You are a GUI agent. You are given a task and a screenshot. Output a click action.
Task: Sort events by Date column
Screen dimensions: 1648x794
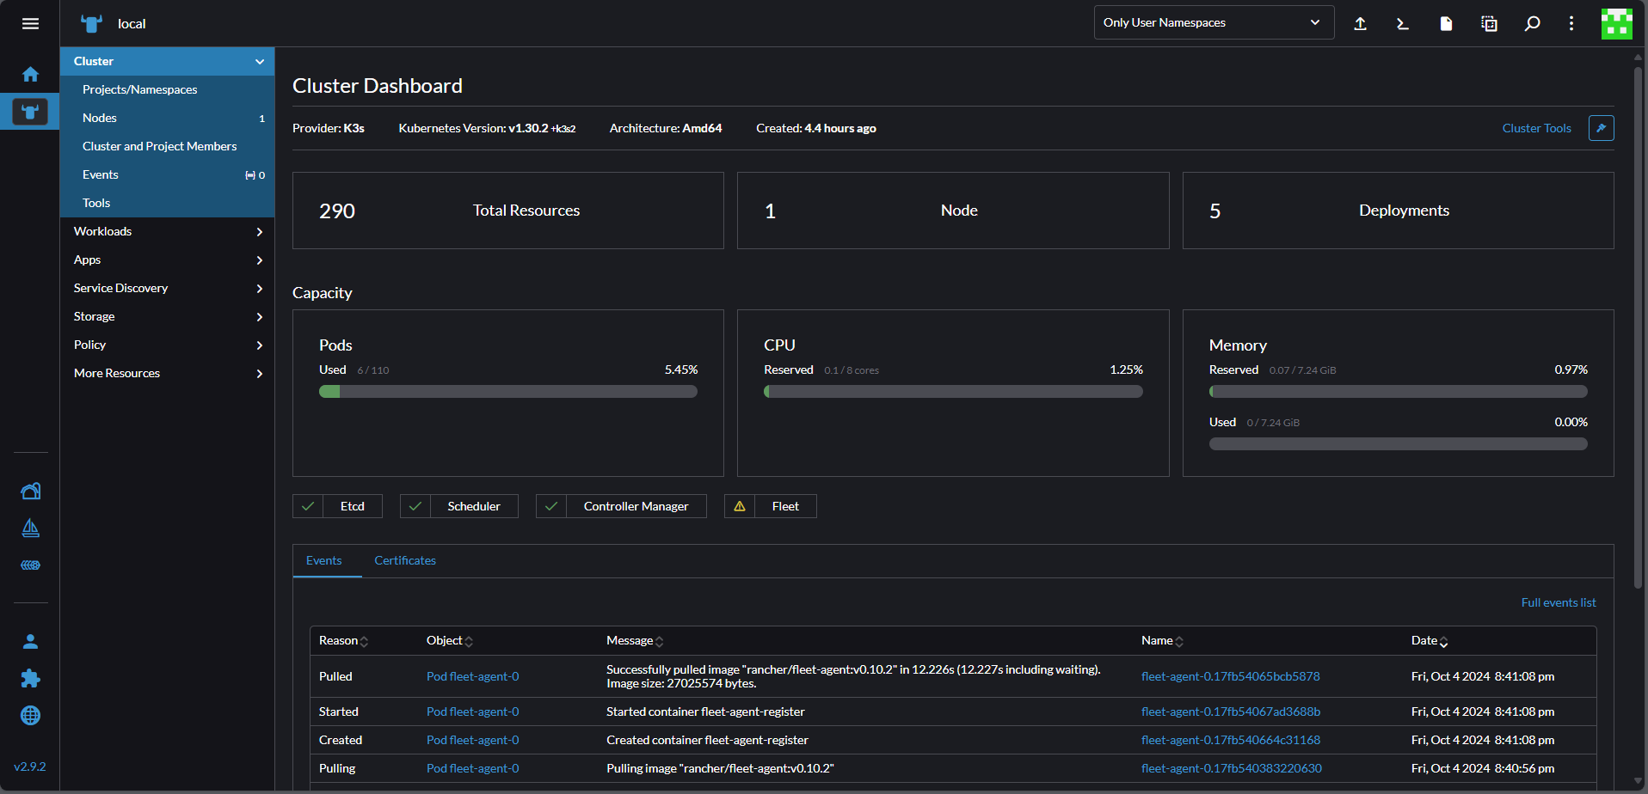pos(1430,641)
